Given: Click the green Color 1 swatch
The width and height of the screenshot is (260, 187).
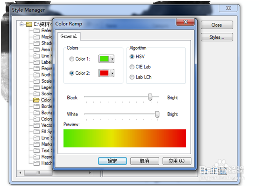Looking at the screenshot, I should [x=104, y=59].
